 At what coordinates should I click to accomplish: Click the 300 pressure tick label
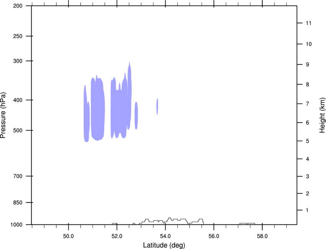coord(18,61)
